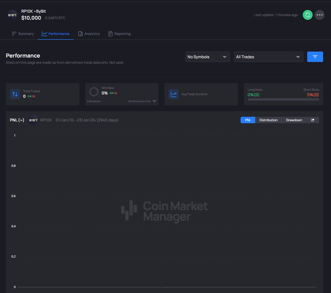Select the PNL chart view
Viewport: 331px width, 293px height.
248,120
